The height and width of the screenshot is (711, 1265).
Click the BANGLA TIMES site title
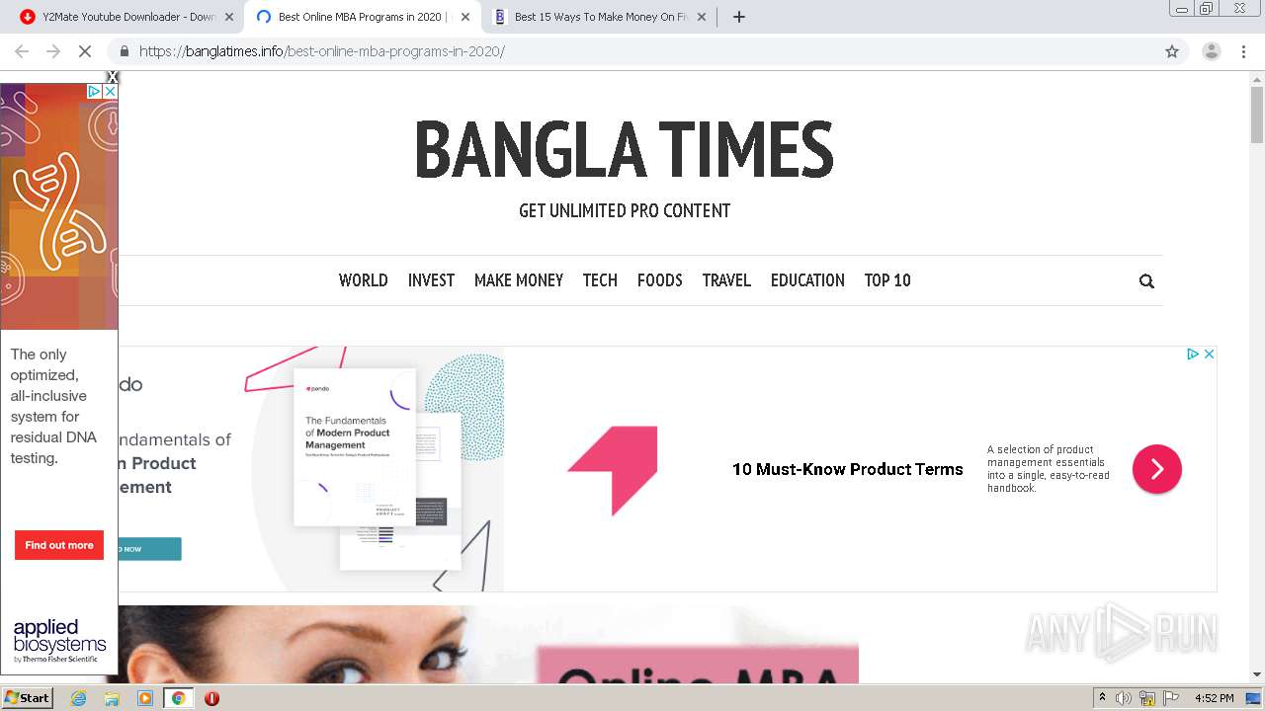pos(625,149)
